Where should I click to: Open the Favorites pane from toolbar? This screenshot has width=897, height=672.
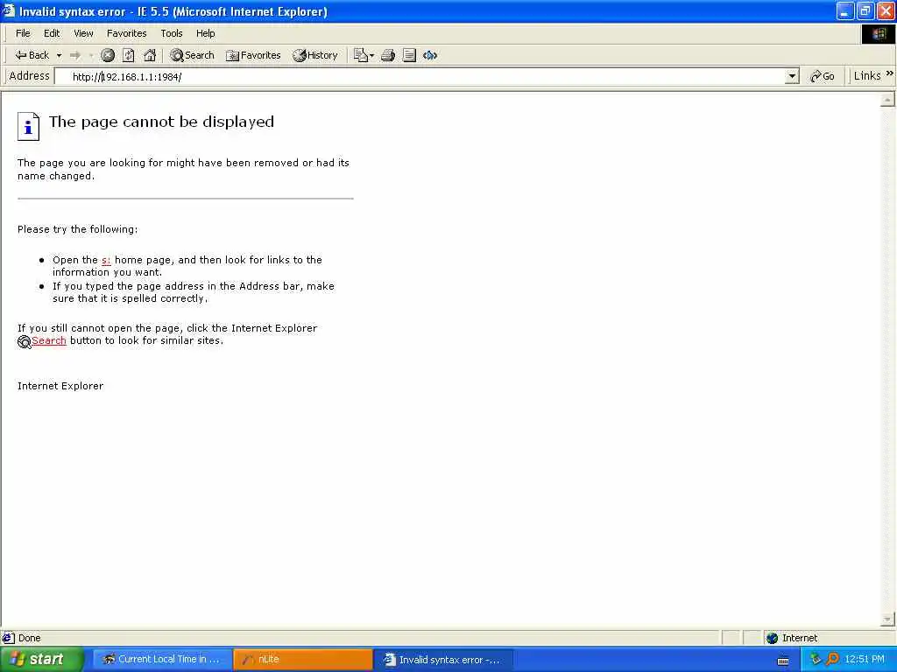253,55
